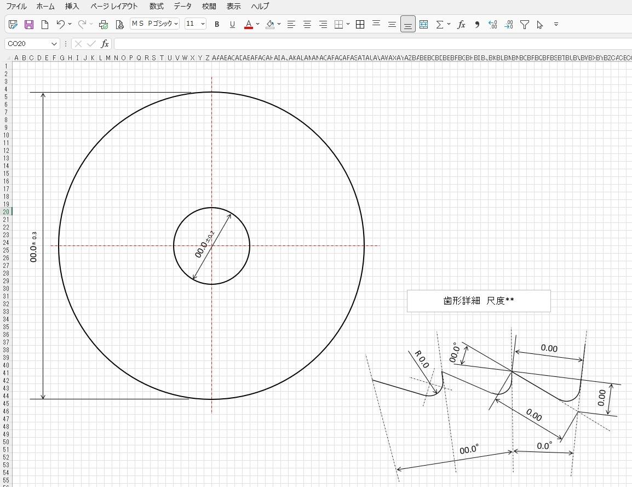This screenshot has height=487, width=632.
Task: Switch to the ページ レイアウト tab
Action: click(x=114, y=7)
